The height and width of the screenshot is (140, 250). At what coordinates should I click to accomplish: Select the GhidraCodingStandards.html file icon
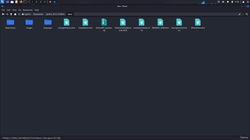(x=123, y=22)
